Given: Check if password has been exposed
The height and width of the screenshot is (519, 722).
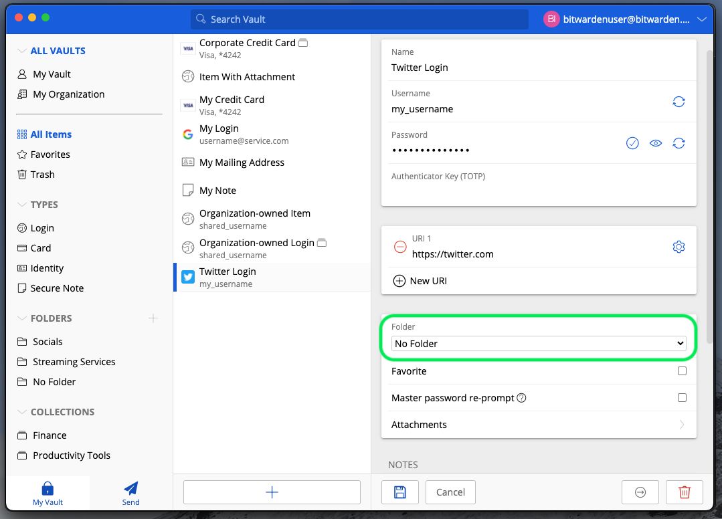Looking at the screenshot, I should click(x=632, y=143).
